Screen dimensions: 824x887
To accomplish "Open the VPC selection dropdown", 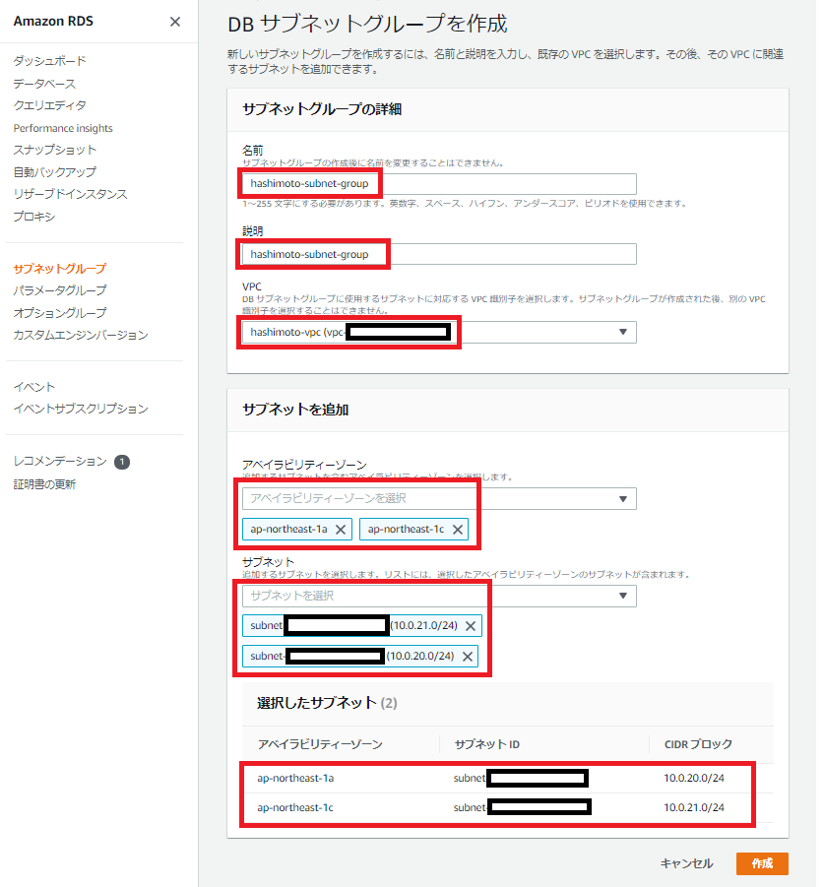I will (x=622, y=333).
